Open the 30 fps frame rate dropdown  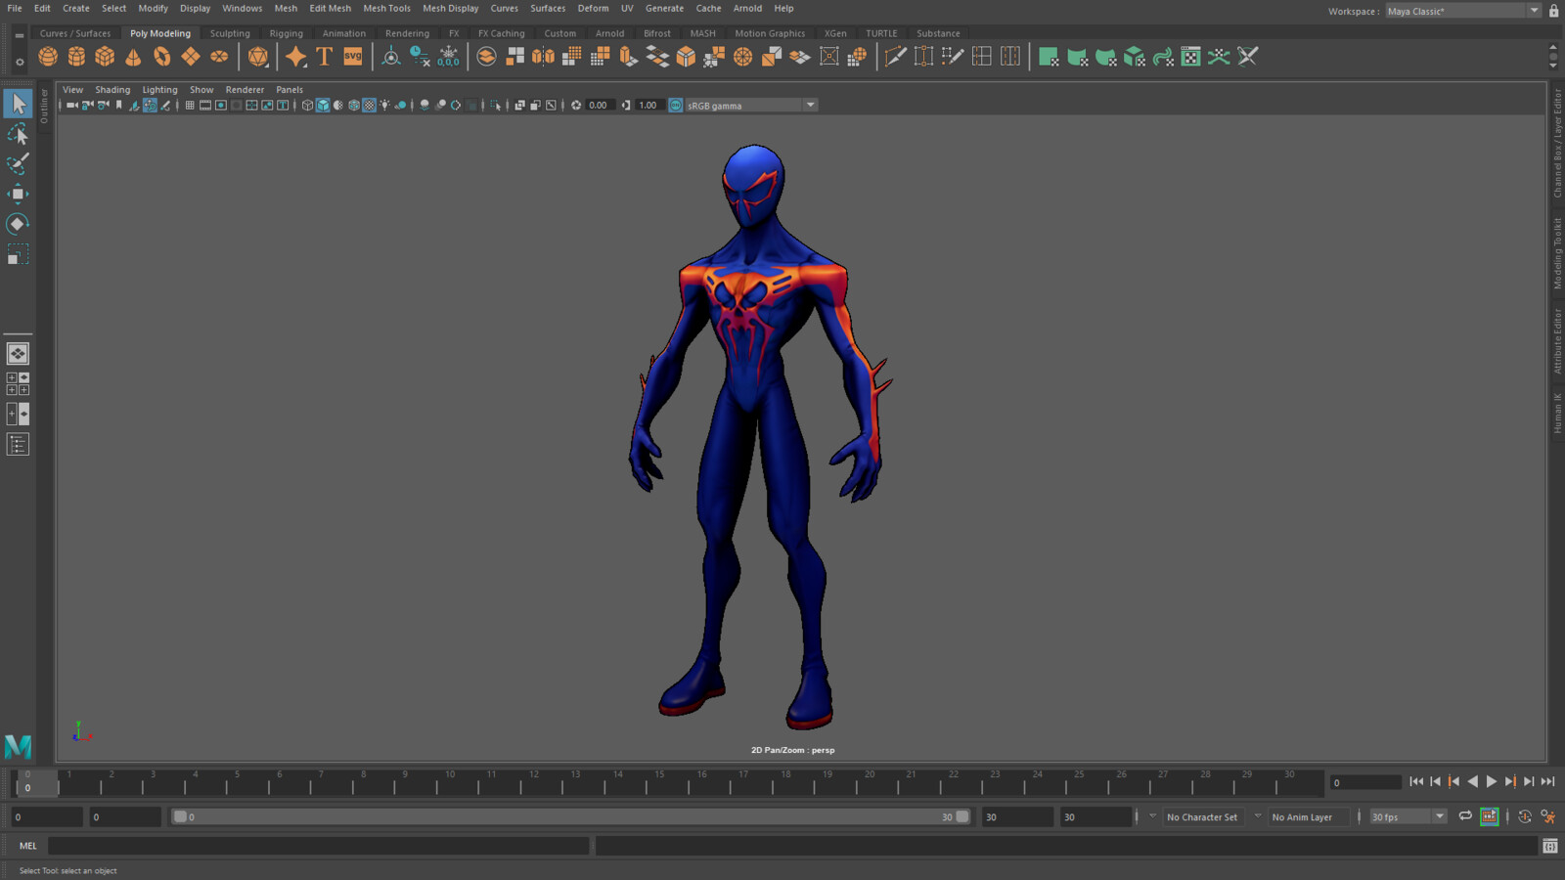click(x=1408, y=816)
